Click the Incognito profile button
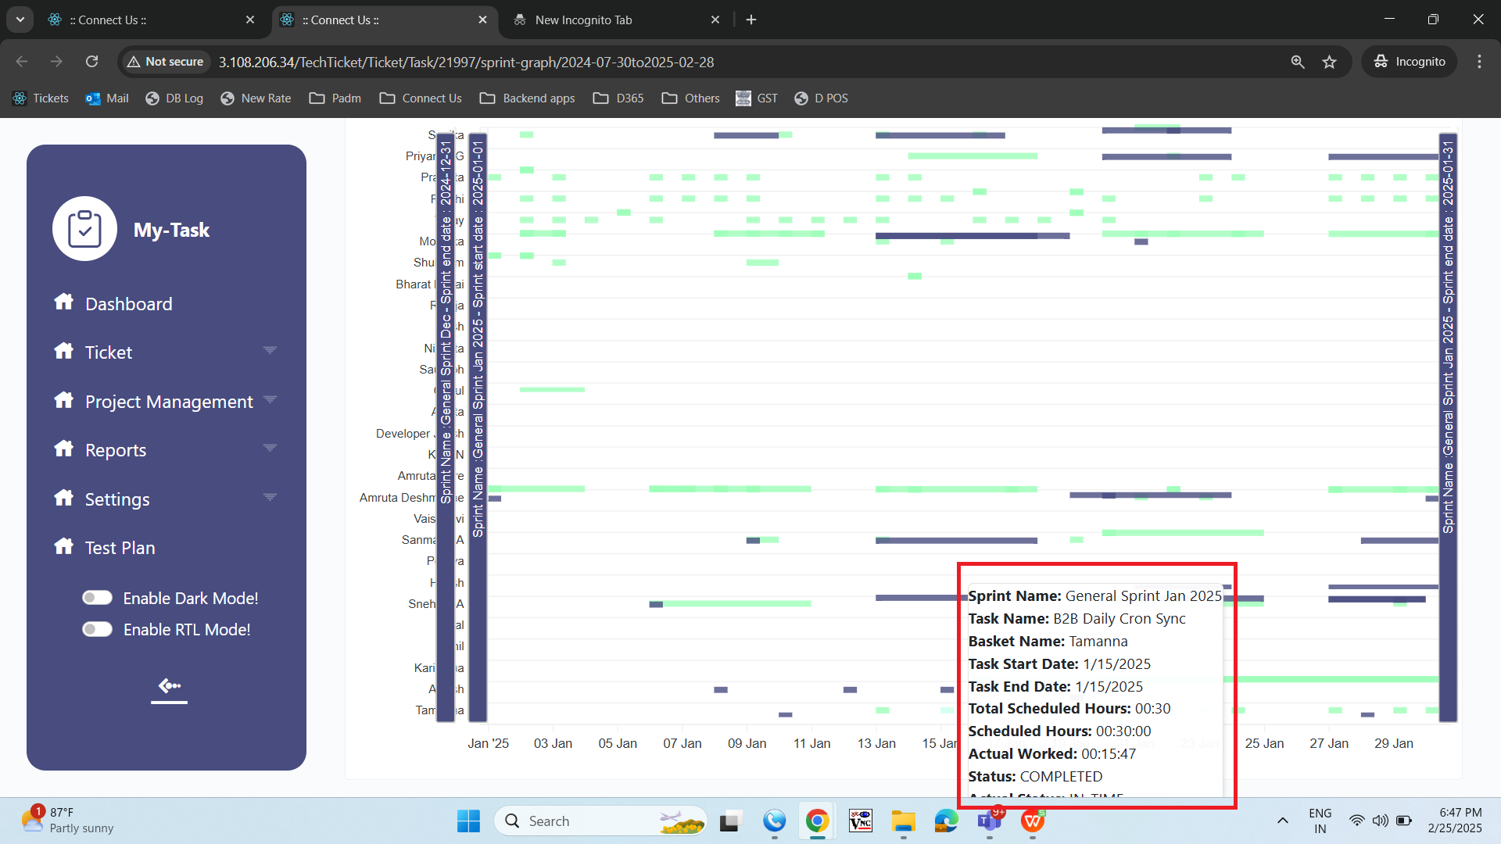Viewport: 1501px width, 844px height. [1410, 62]
